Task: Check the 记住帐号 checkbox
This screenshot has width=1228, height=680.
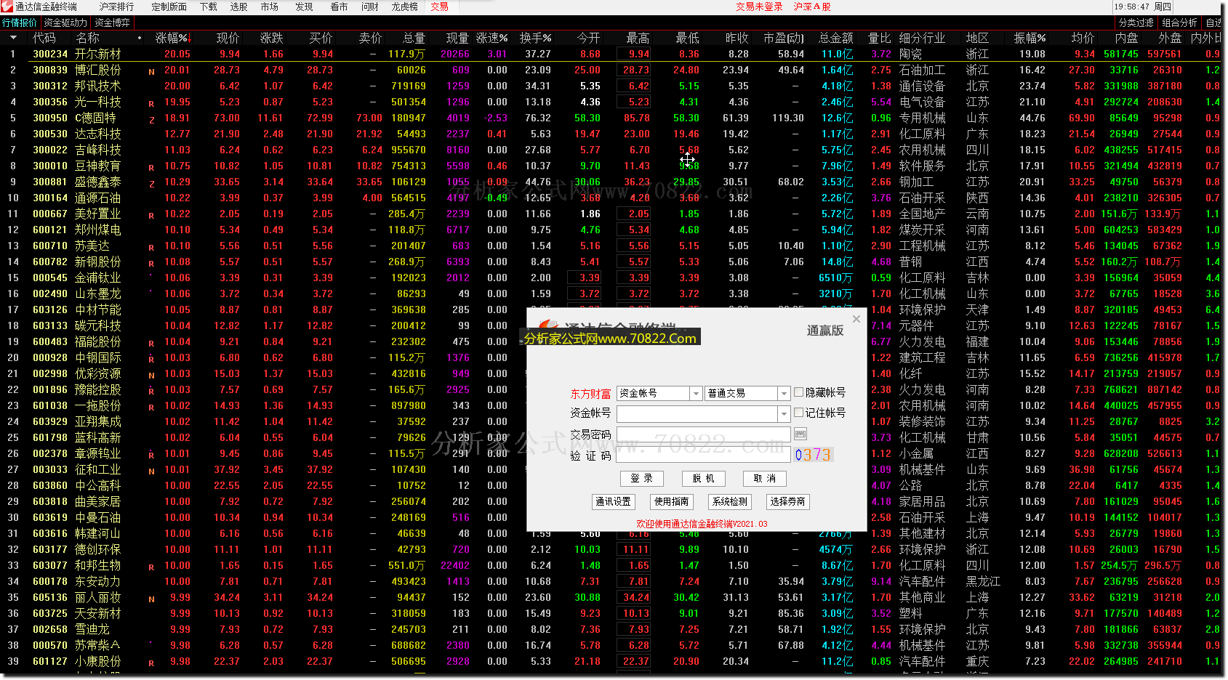Action: [x=799, y=413]
